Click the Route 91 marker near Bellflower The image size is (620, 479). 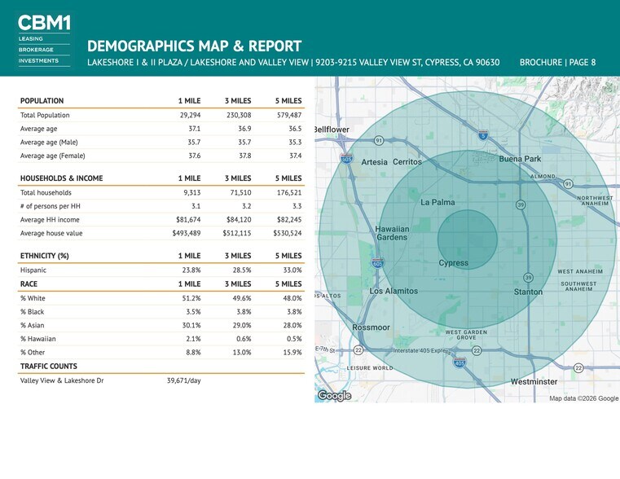pos(379,140)
